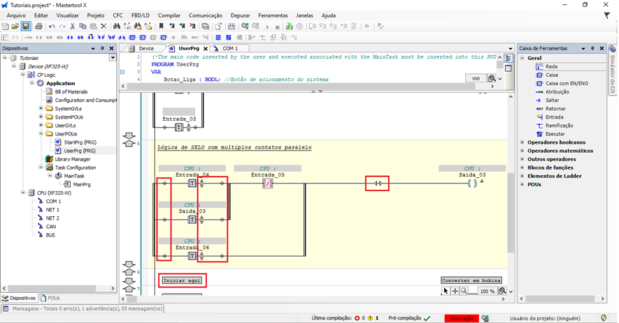Click the negated contact on Entrada_05
619x323 pixels.
coord(267,184)
